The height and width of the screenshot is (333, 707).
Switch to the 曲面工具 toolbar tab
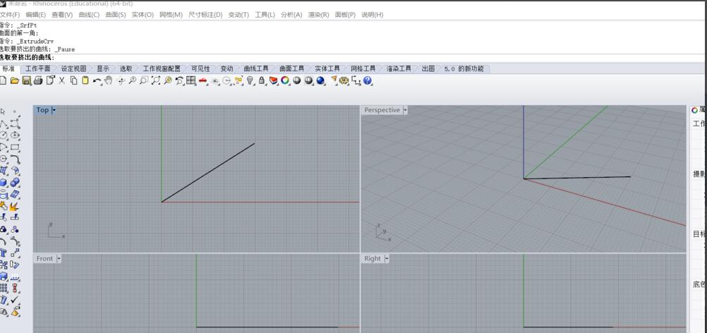[291, 69]
